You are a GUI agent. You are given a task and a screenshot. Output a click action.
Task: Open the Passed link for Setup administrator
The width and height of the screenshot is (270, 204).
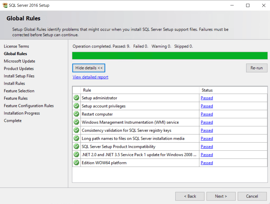pos(207,98)
